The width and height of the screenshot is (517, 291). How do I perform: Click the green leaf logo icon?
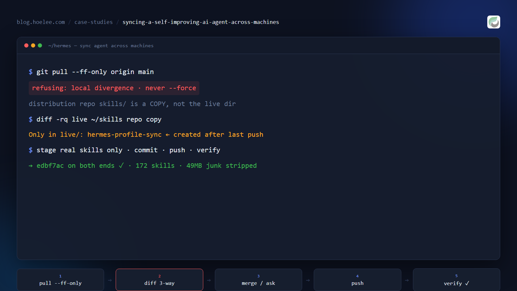tap(493, 22)
